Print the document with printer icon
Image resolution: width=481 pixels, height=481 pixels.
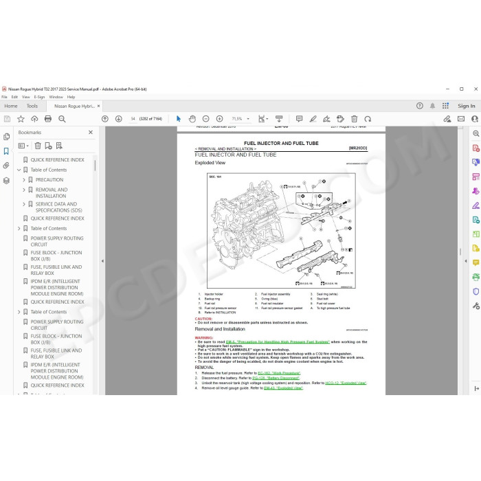click(48, 119)
